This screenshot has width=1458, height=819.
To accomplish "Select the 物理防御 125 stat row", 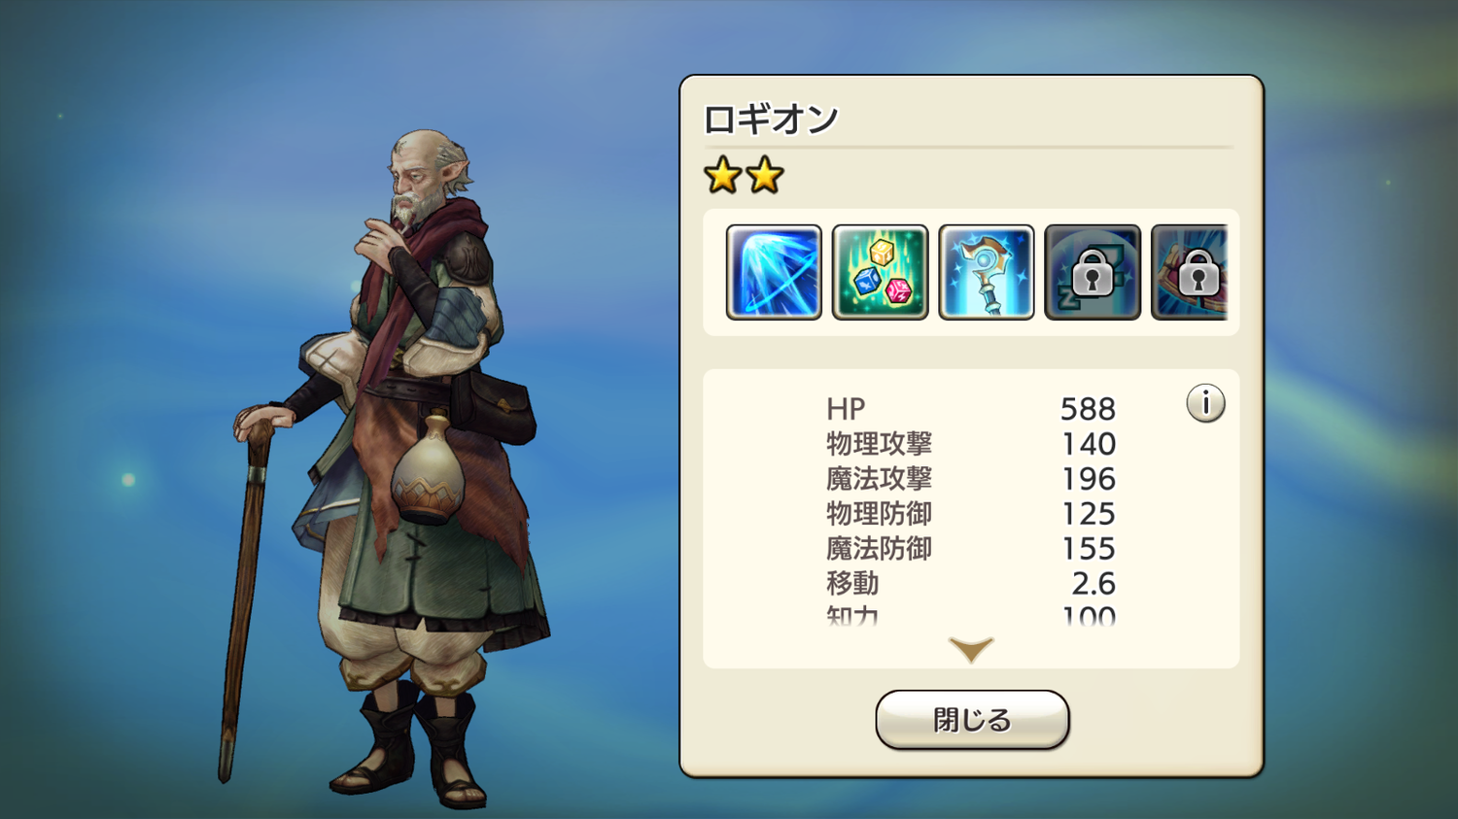I will pyautogui.click(x=971, y=514).
